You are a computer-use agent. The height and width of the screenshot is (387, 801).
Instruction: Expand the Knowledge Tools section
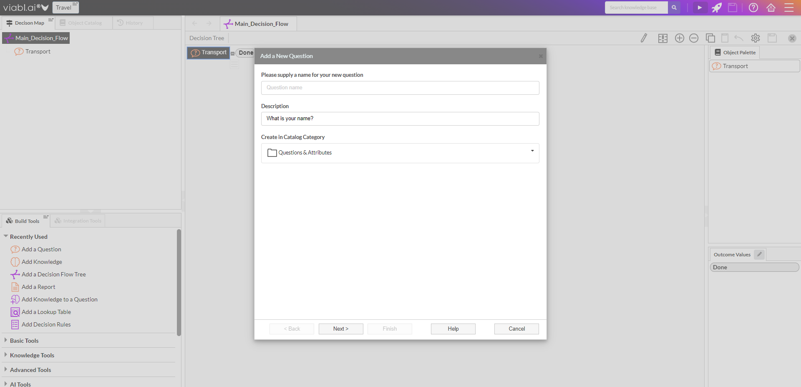6,355
